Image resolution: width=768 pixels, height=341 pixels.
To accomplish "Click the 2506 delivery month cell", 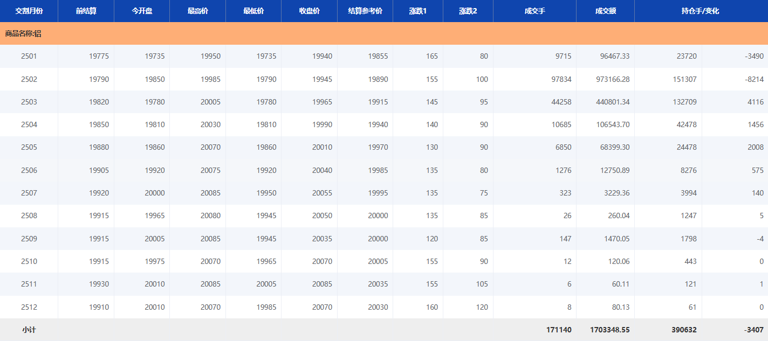I will (x=29, y=170).
